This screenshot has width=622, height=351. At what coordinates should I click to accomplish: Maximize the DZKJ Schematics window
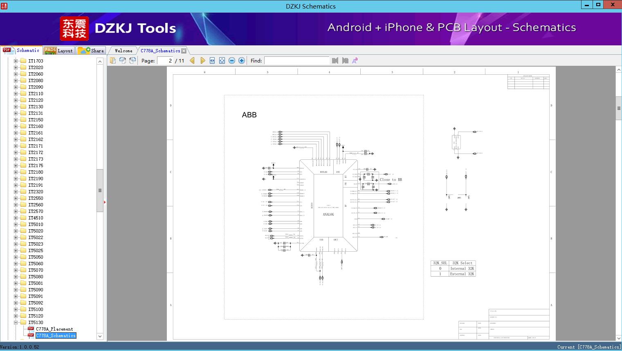coord(598,5)
